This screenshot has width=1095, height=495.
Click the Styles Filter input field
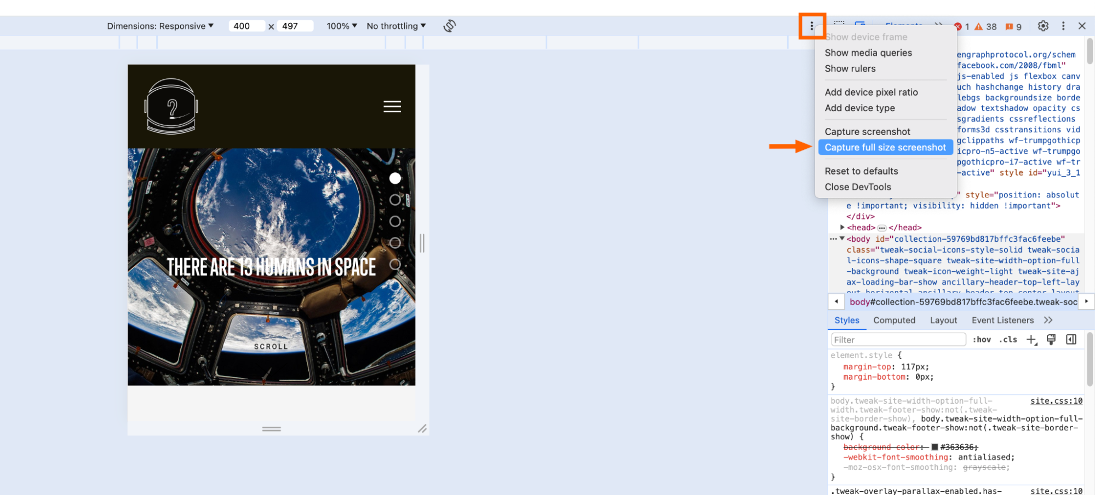tap(897, 339)
